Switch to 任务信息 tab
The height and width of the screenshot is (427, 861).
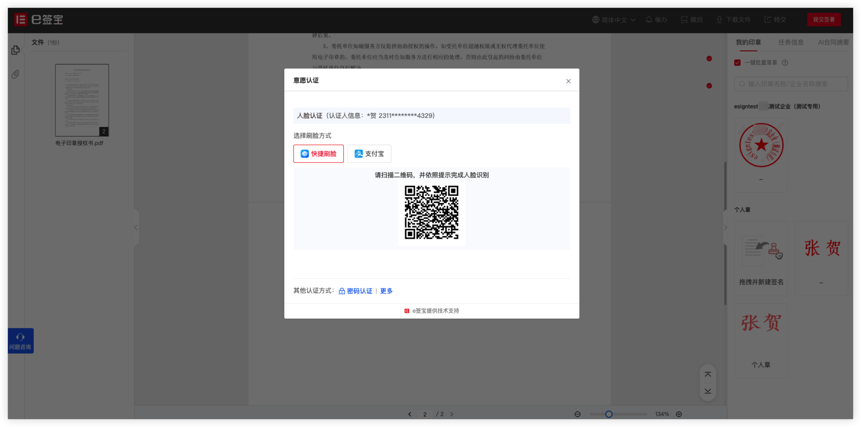791,42
